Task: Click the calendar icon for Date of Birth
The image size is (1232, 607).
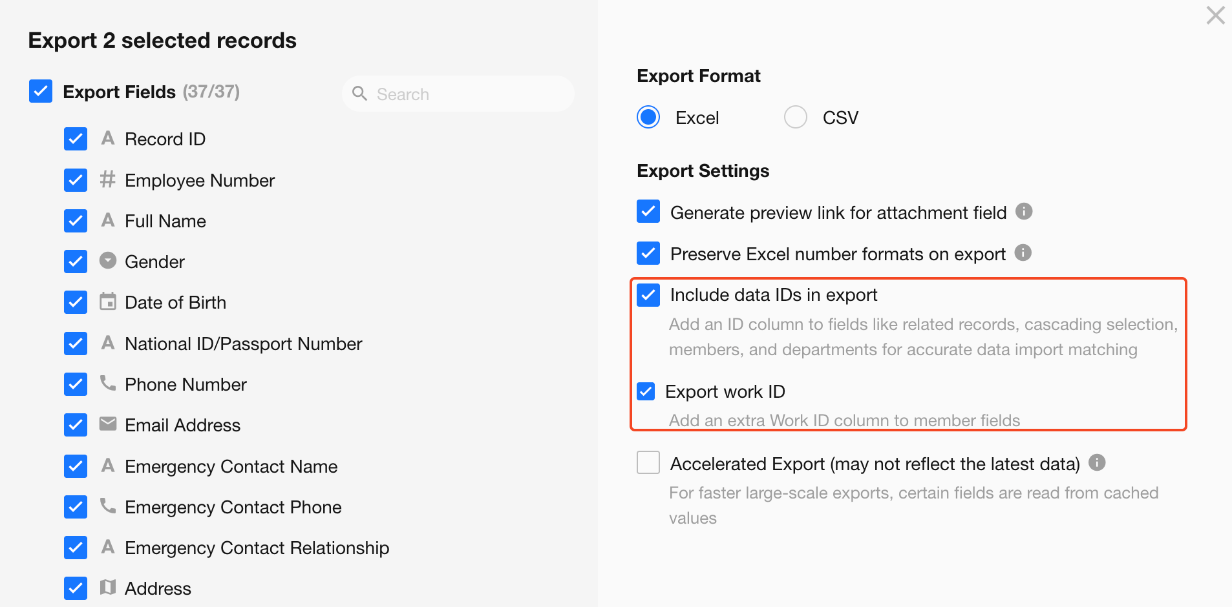Action: 108,302
